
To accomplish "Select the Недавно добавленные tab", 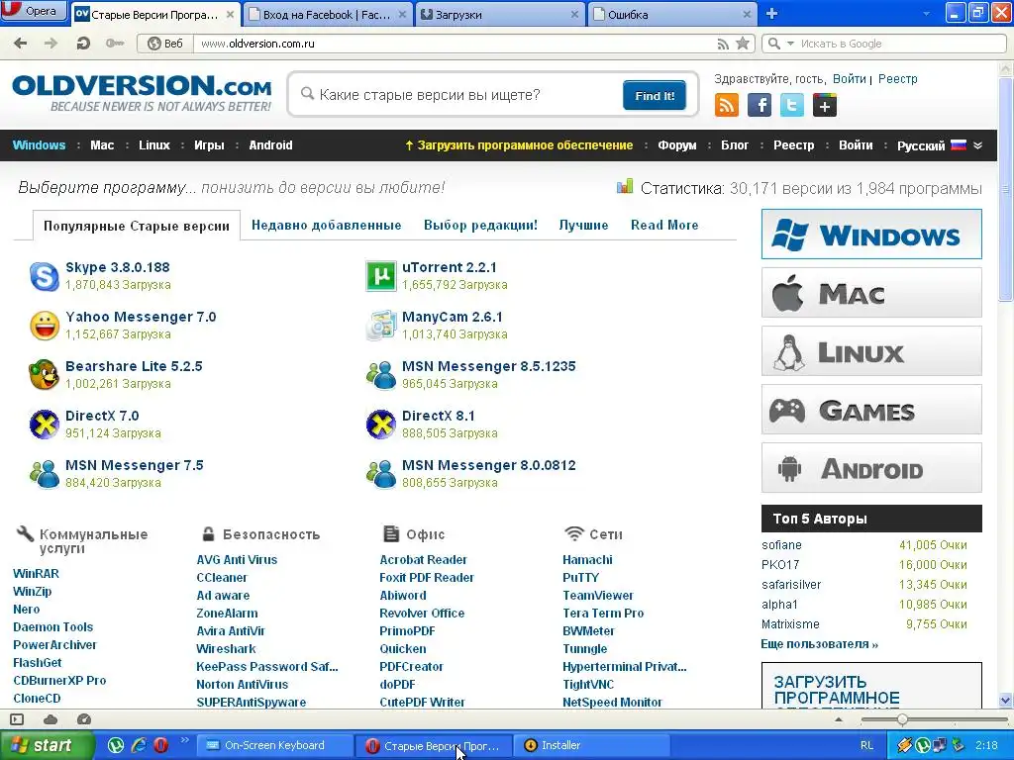I will point(327,225).
